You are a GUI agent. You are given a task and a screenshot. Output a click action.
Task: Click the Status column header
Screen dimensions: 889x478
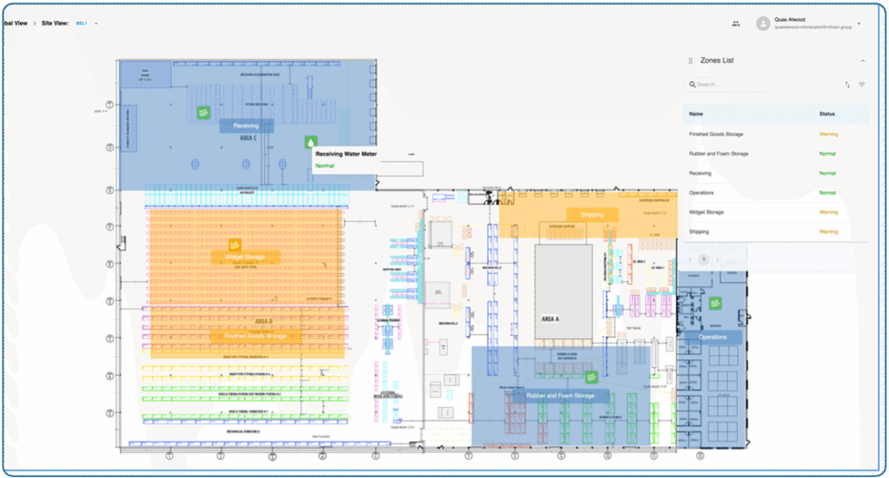click(828, 114)
